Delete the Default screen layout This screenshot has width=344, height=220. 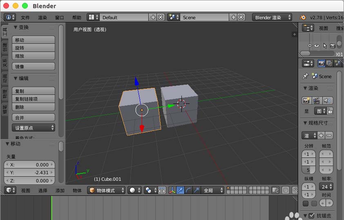pyautogui.click(x=161, y=17)
